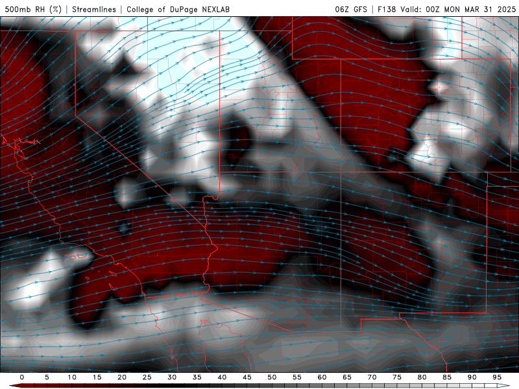
Task: Click the '95' color scale label
Action: pos(497,377)
